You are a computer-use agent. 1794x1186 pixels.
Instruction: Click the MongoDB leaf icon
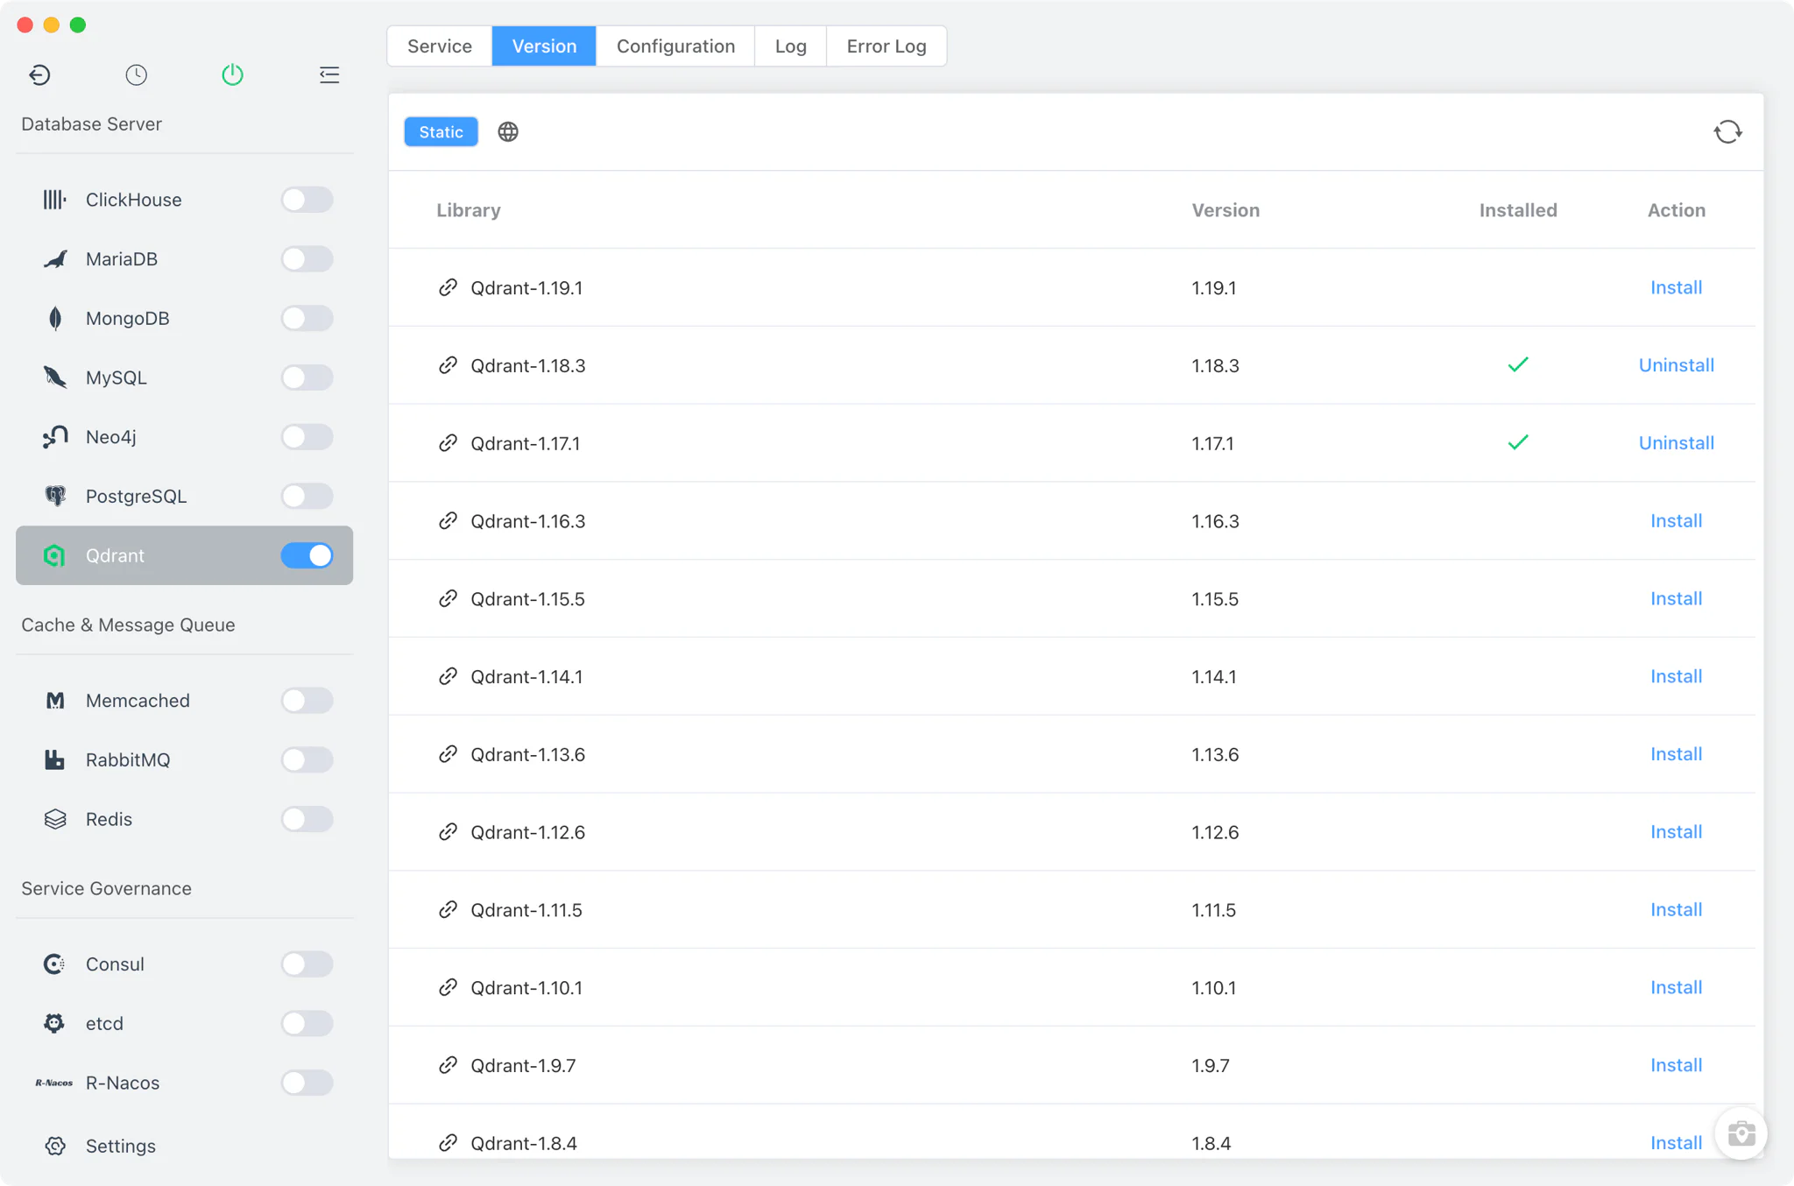coord(54,318)
